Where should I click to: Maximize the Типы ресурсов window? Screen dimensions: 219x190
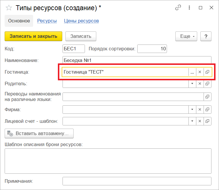click(x=200, y=8)
